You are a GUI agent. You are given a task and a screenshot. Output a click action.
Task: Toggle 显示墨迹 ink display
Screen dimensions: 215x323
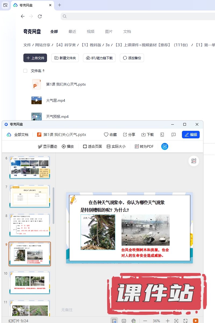pos(48,146)
